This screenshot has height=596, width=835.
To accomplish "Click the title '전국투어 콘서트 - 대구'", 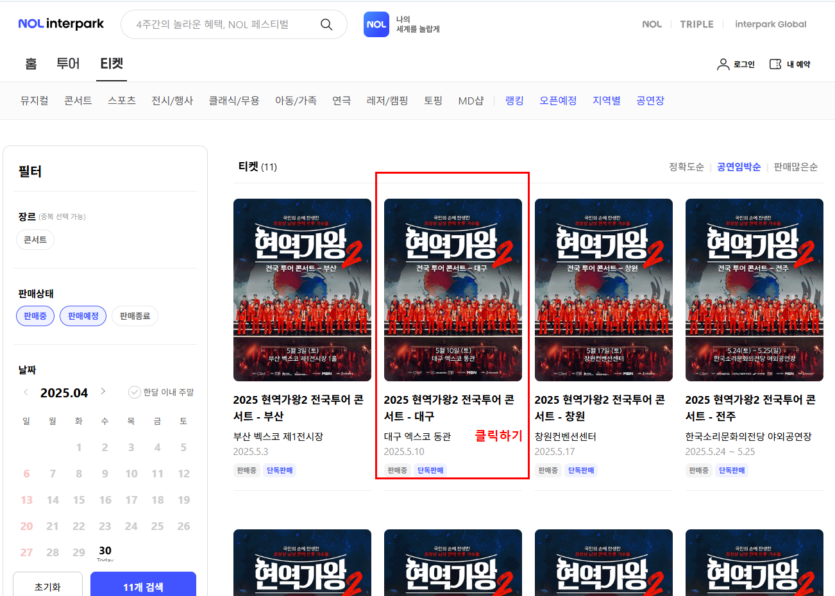I will click(449, 408).
